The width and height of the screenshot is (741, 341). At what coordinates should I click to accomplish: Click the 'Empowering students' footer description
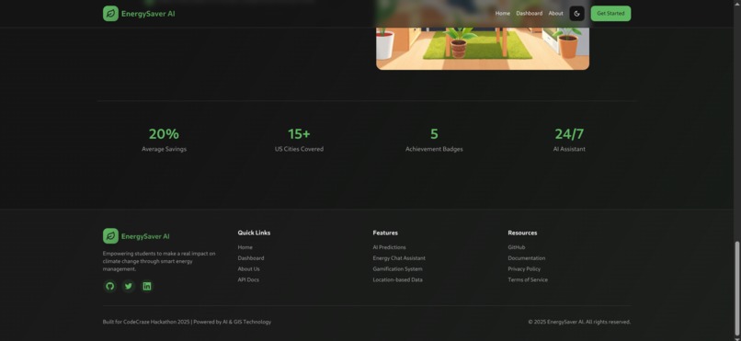(159, 261)
